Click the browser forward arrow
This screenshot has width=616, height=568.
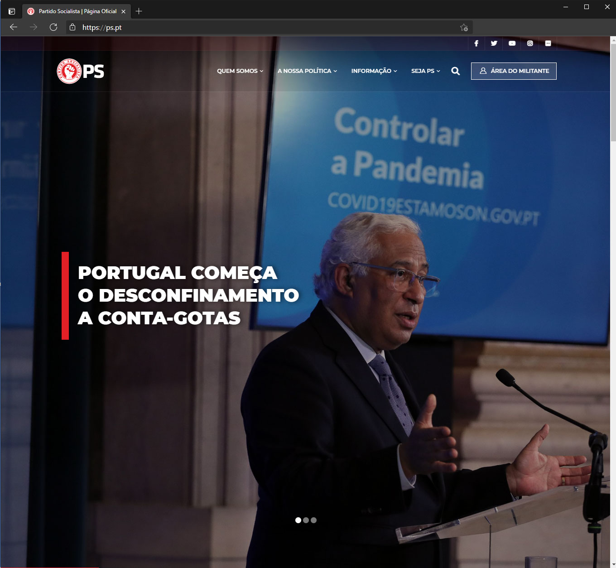point(34,27)
